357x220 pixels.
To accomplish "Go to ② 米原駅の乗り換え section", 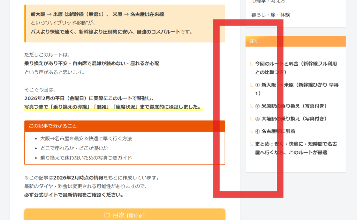I will click(x=291, y=106).
